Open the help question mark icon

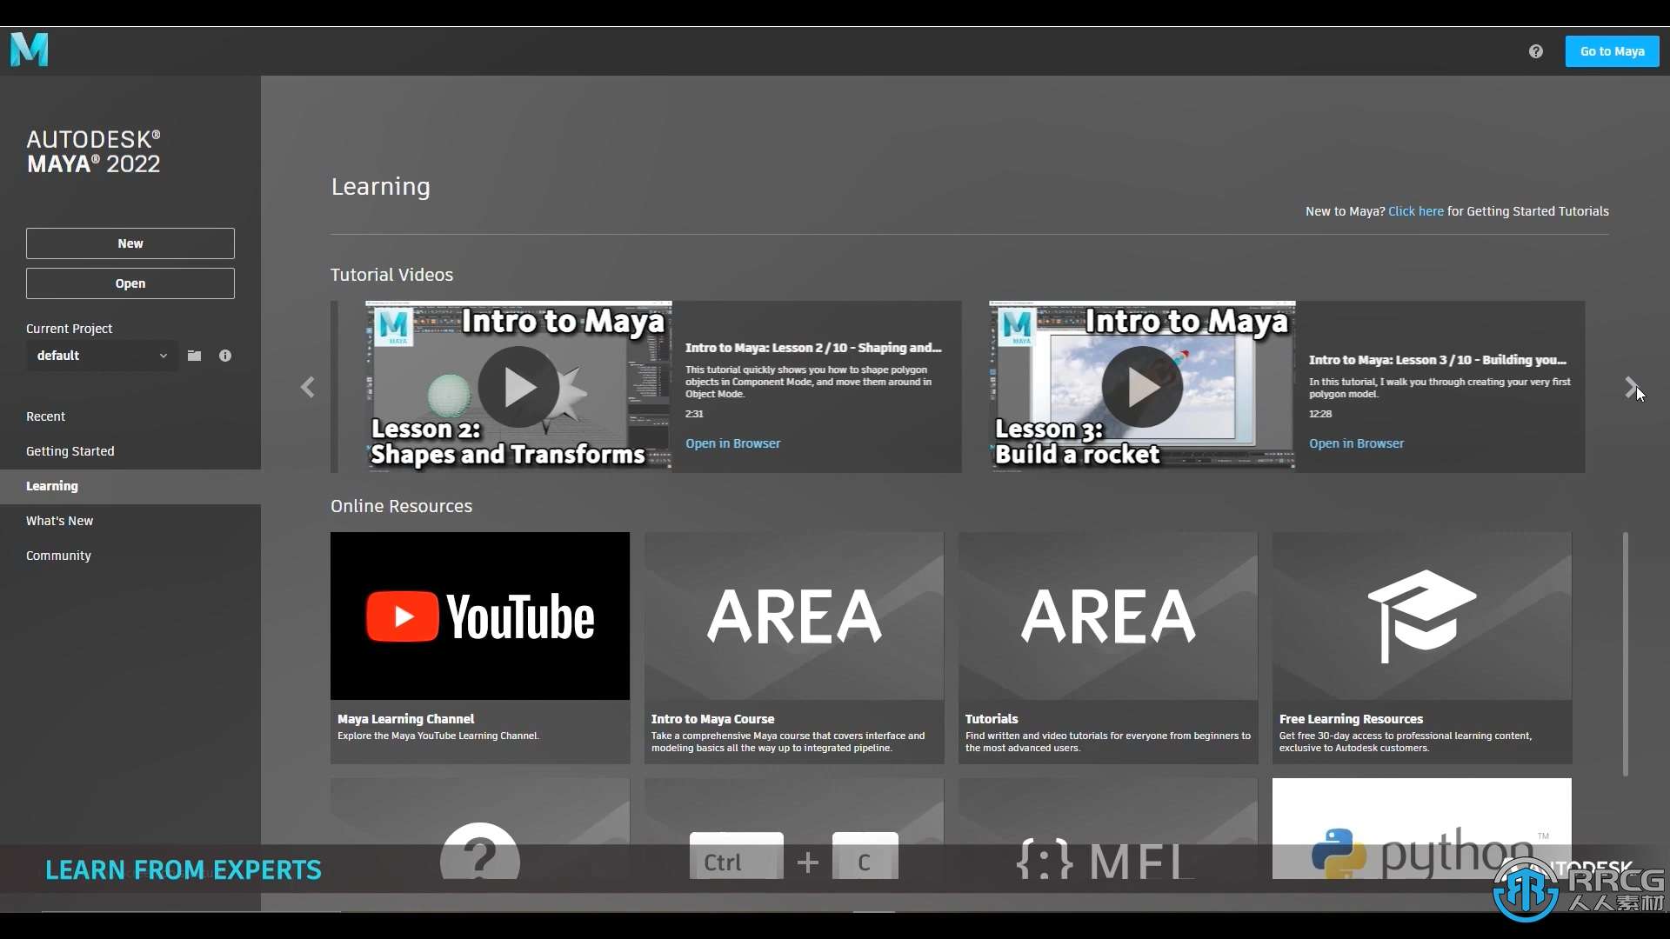click(x=1536, y=51)
